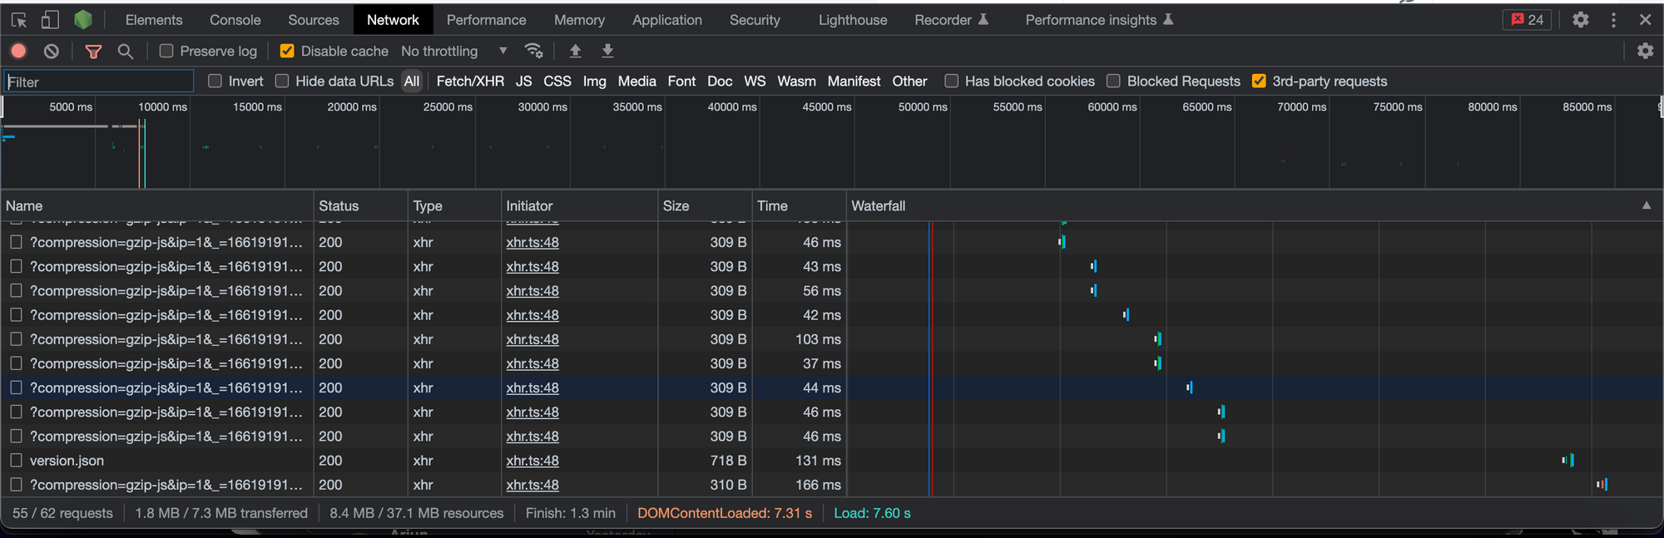Switch to the Console tab
This screenshot has height=538, width=1664.
[x=235, y=20]
